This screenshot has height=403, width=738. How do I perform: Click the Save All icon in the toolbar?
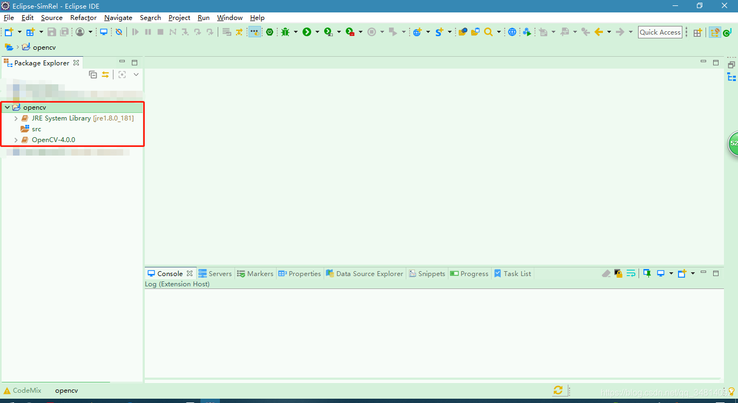[64, 32]
